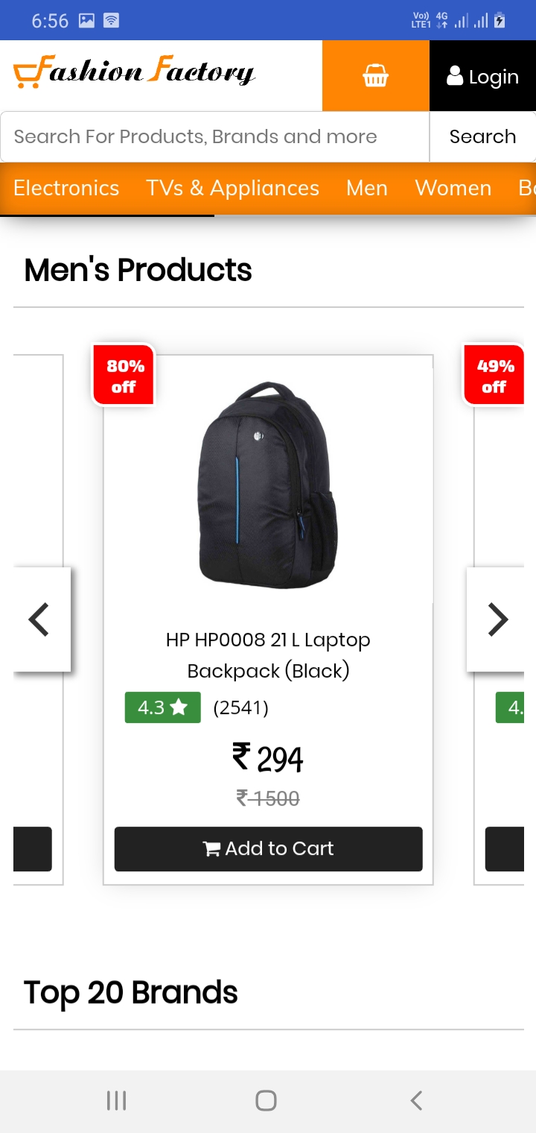Tap Android home navigation icon
536x1133 pixels.
pyautogui.click(x=266, y=1100)
